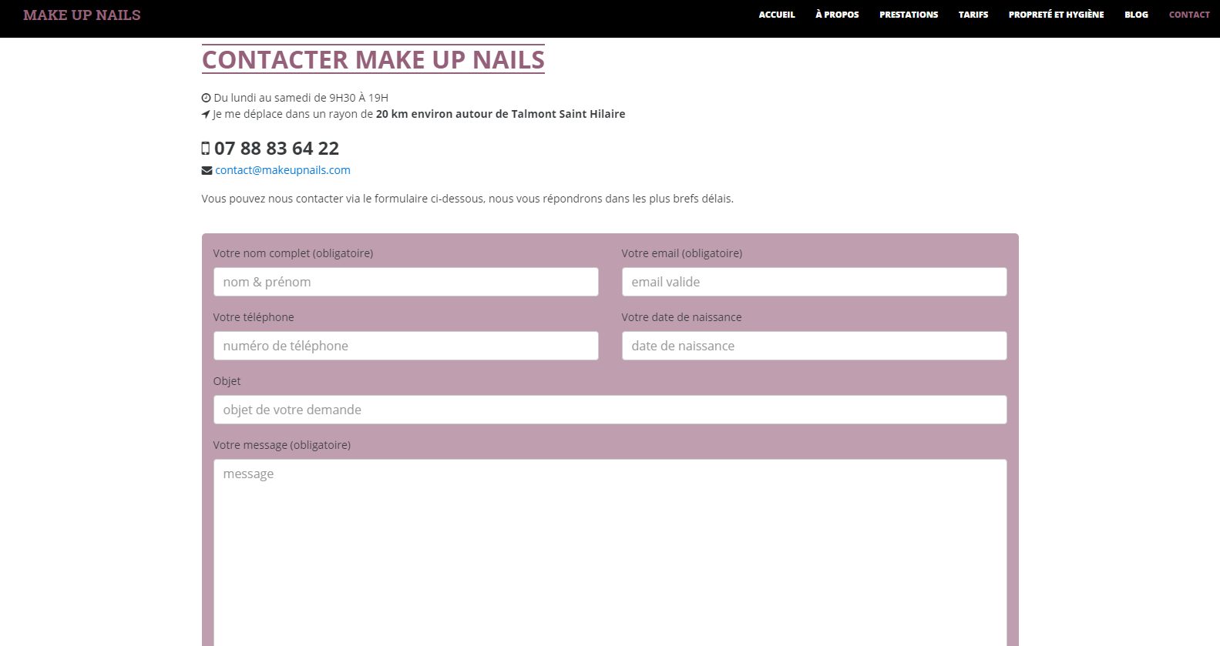Open the À Propos page
1220x646 pixels.
coord(837,15)
